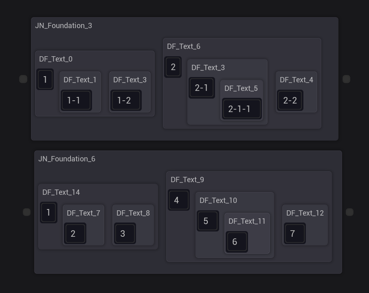Click the left port of JN_Foundation_6
The image size is (369, 293).
tap(26, 212)
